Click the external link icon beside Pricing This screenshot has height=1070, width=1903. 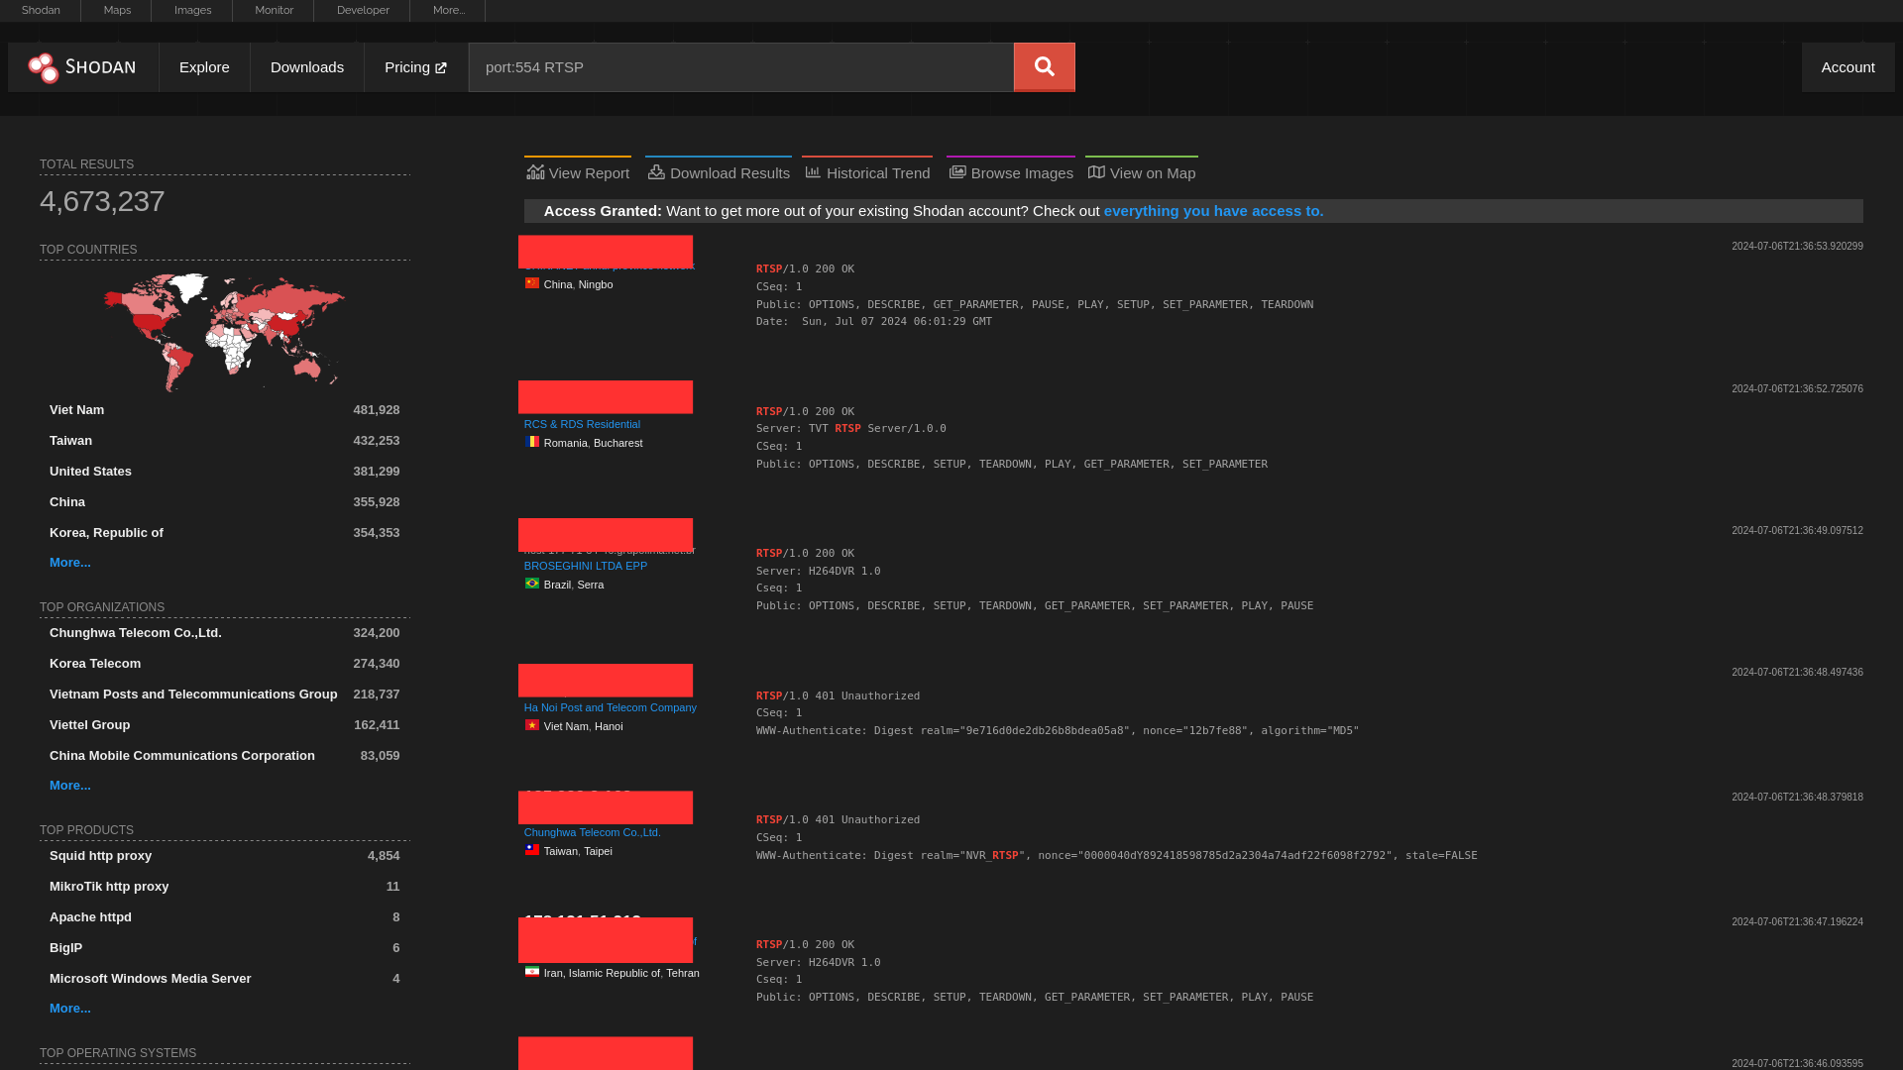[x=441, y=67]
